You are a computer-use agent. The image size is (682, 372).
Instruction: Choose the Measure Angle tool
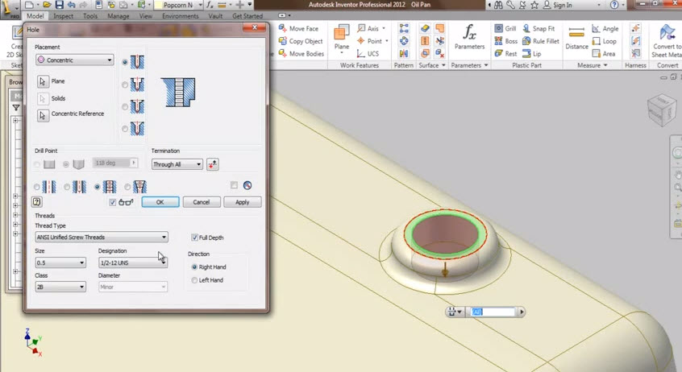pyautogui.click(x=605, y=28)
